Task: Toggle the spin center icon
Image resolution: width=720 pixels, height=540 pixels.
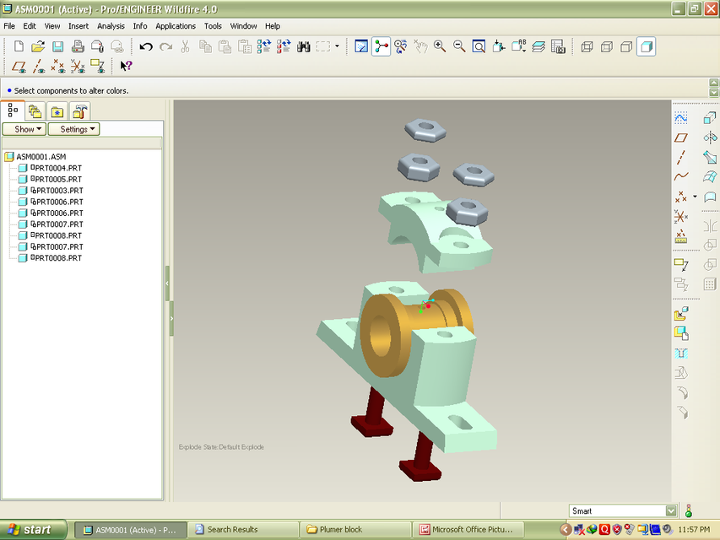Action: 382,46
